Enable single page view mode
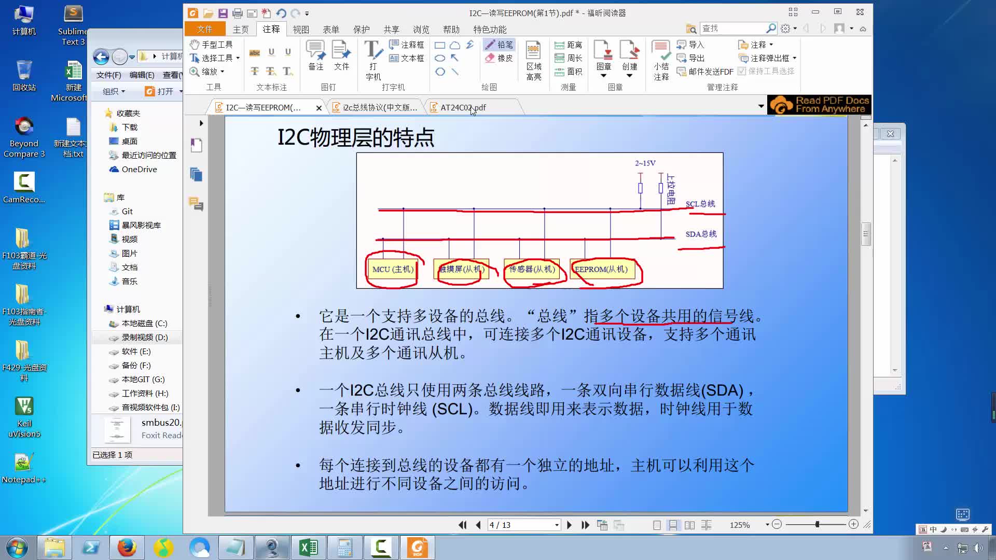This screenshot has height=560, width=996. click(657, 525)
